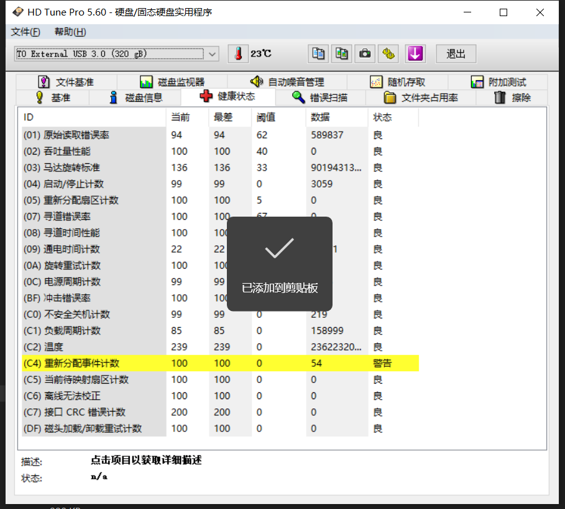Click the copy screenshot to clipboard icon
This screenshot has height=509, width=565.
coord(342,54)
